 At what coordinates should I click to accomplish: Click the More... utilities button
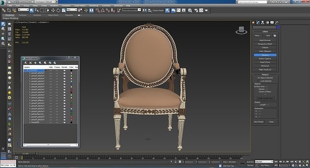click(258, 36)
